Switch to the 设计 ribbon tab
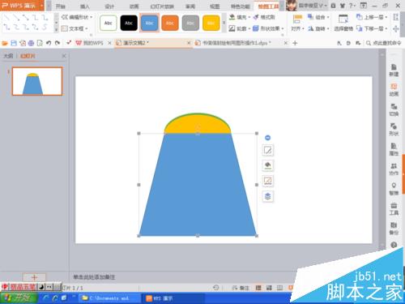Viewport: 405px width, 304px height. pyautogui.click(x=109, y=6)
